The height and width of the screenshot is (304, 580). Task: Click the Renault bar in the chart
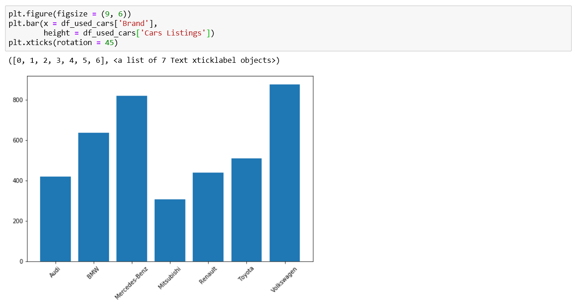208,217
